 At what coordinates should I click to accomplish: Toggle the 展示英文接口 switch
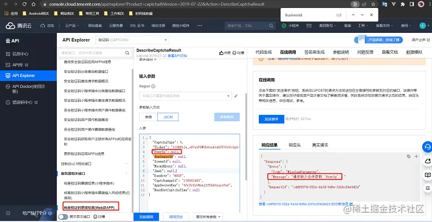point(63,217)
